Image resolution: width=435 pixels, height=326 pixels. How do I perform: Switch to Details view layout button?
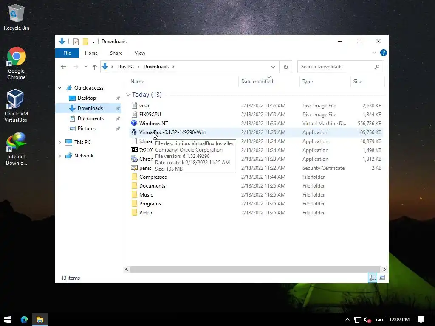tap(373, 278)
